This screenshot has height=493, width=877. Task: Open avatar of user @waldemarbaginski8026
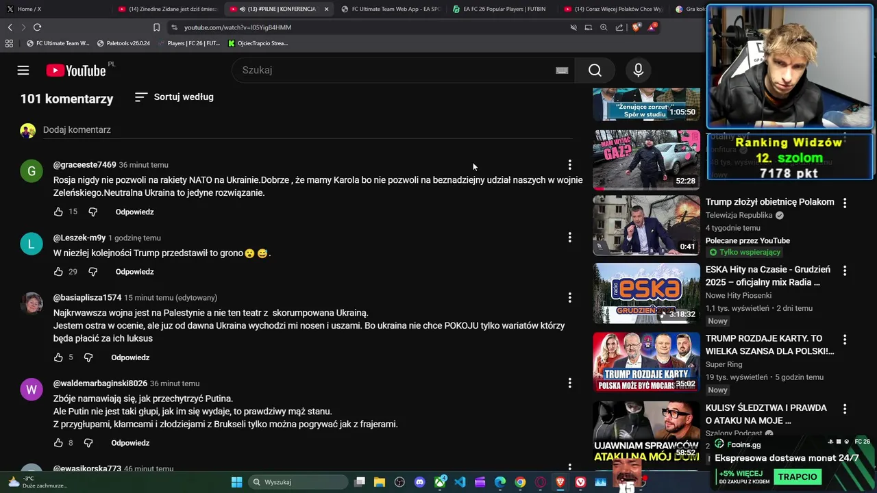(32, 390)
